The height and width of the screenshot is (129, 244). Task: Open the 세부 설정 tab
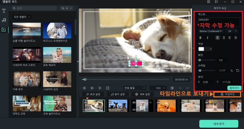coord(142,94)
